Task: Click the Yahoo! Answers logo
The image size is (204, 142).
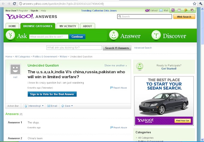Action: click(x=31, y=16)
